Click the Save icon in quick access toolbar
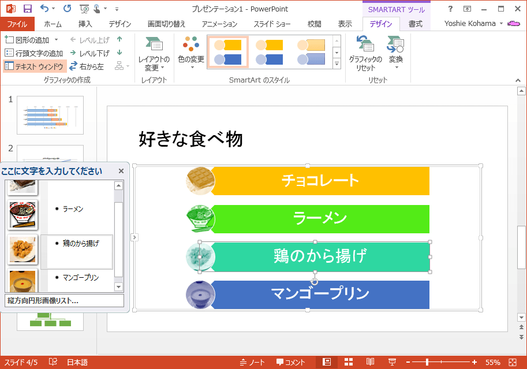The image size is (527, 369). click(28, 9)
